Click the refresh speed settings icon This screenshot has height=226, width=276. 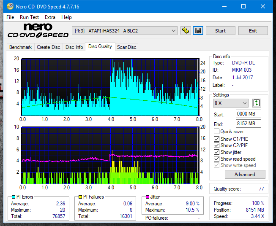coord(257,103)
